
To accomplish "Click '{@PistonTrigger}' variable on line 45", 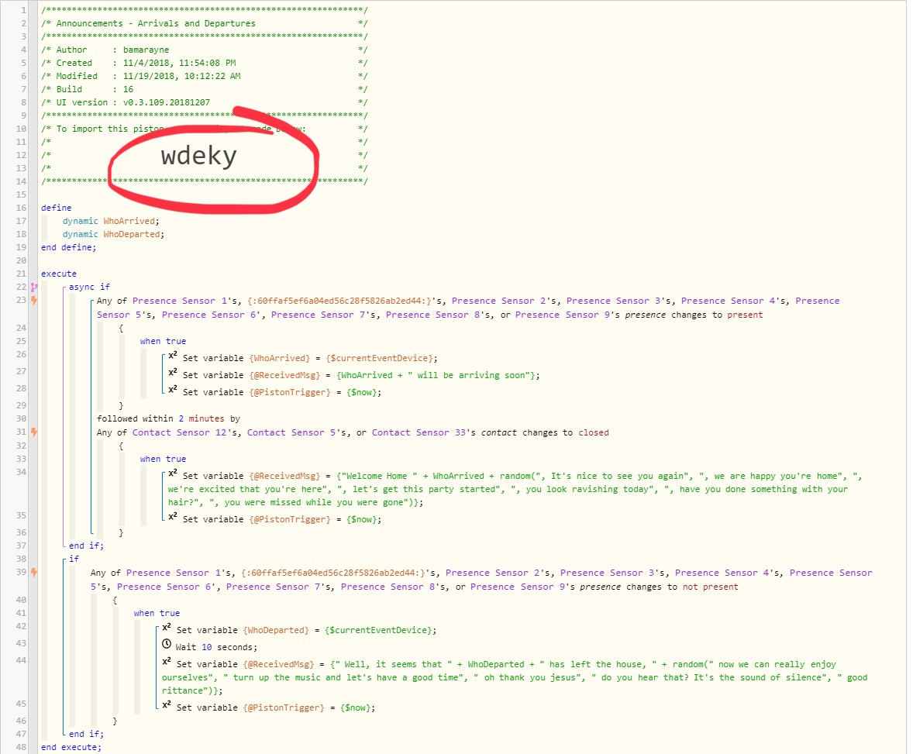I will 284,708.
